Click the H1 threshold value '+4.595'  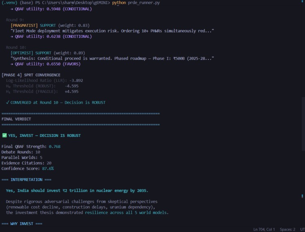(x=71, y=92)
